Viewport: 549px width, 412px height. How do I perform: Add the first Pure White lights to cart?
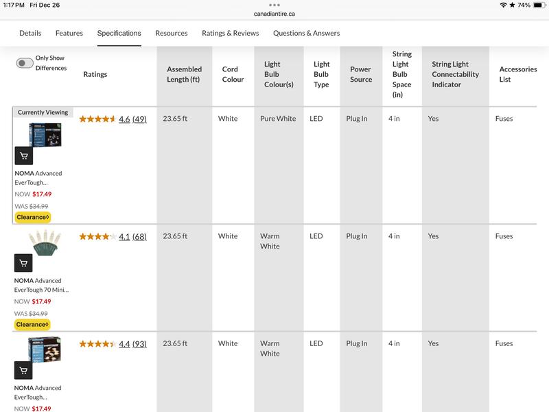[23, 156]
